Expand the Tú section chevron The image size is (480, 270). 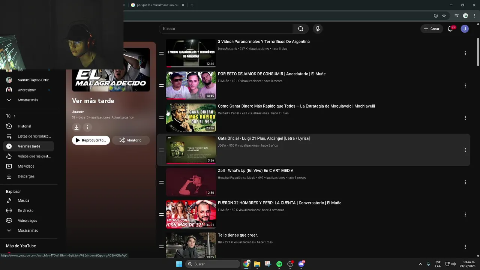[x=14, y=116]
